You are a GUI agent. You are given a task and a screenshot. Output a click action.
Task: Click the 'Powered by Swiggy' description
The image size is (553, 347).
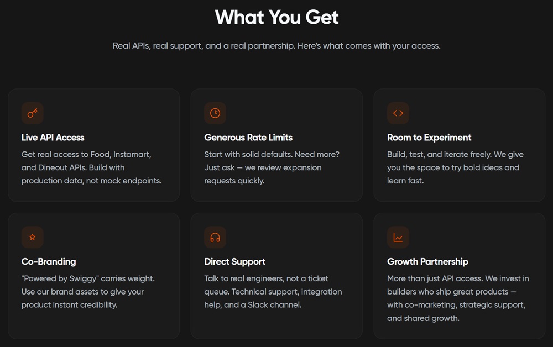(88, 292)
